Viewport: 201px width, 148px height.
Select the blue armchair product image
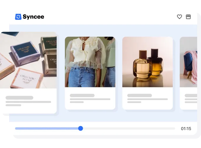coord(188,62)
